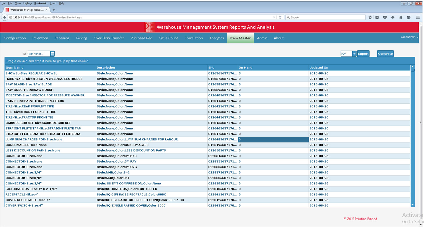
Task: Go to the browser Home page icon
Action: pyautogui.click(x=401, y=17)
